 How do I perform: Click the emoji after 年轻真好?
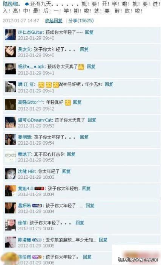point(68,103)
